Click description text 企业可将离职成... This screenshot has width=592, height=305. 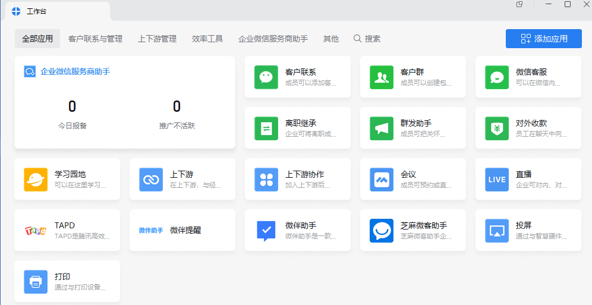(310, 134)
